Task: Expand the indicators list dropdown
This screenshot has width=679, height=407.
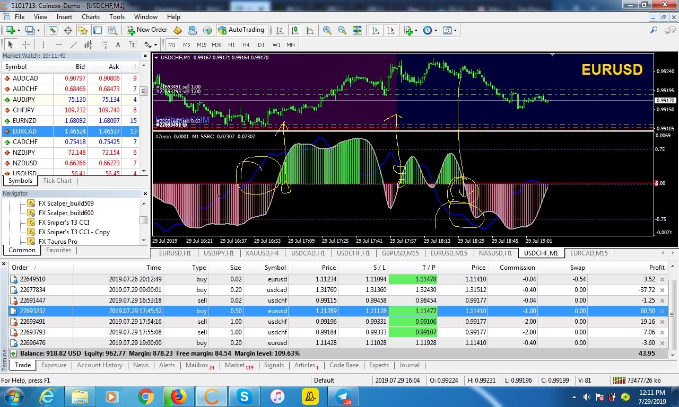Action: pyautogui.click(x=410, y=30)
